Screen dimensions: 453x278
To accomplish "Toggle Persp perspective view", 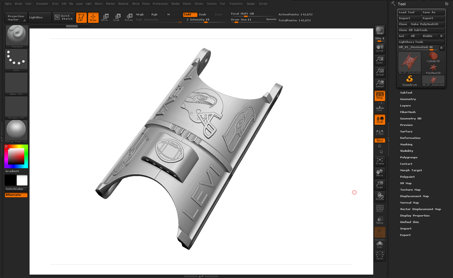I will point(380,96).
